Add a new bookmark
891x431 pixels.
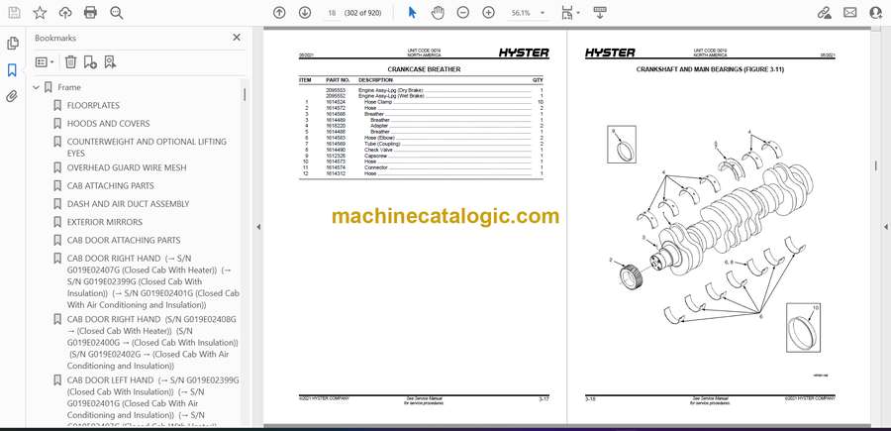click(x=90, y=62)
